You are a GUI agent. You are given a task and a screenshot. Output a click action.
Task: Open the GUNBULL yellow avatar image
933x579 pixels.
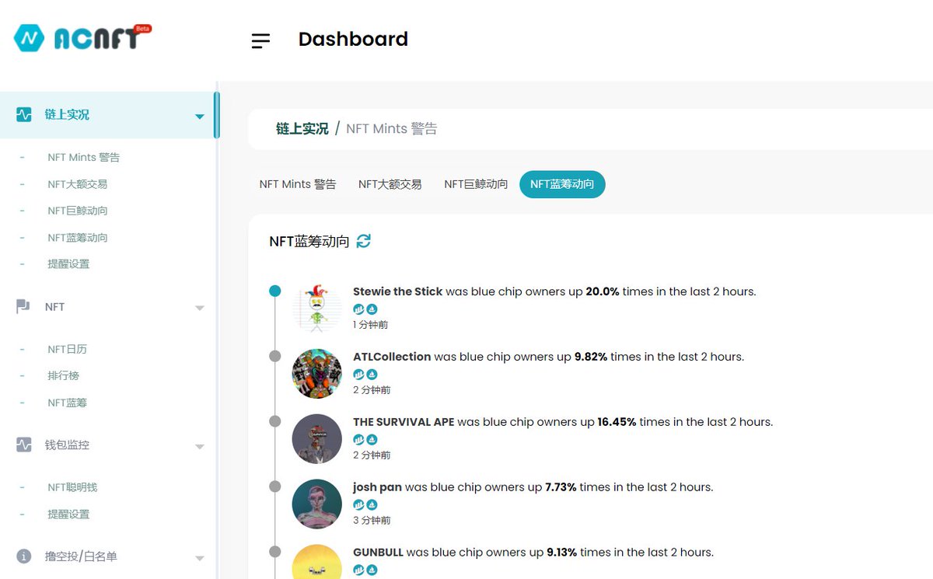pos(316,562)
